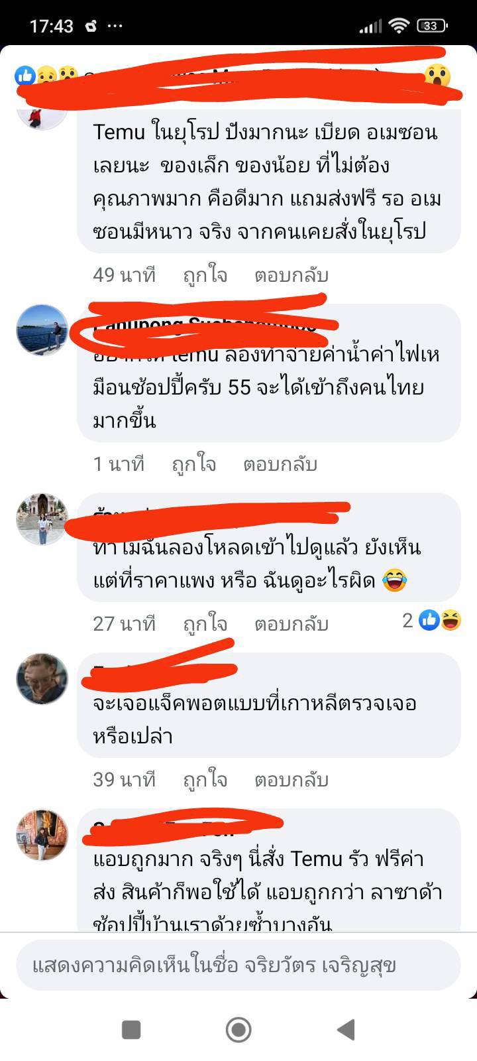Tap the Android back navigation triangle
This screenshot has height=1061, width=477.
coord(346,1030)
